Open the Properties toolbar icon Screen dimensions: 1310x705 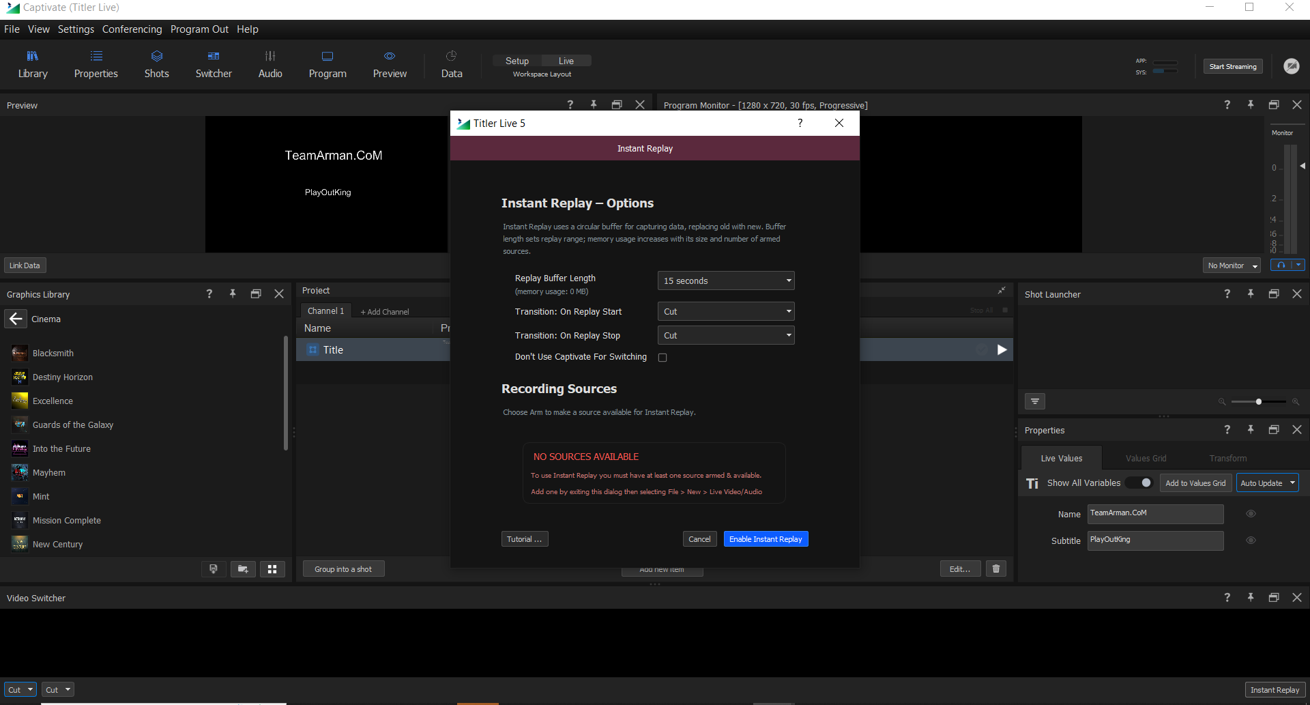point(96,64)
